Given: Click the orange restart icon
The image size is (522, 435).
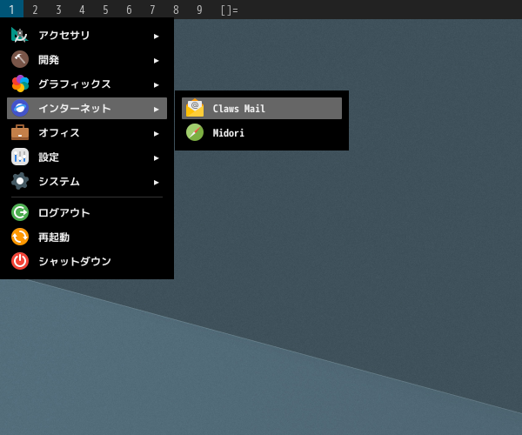Looking at the screenshot, I should tap(20, 237).
